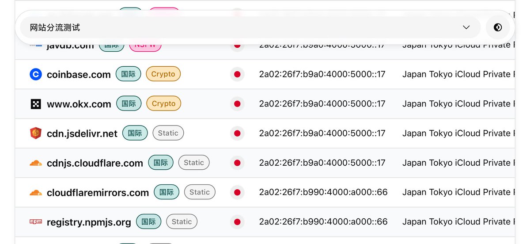Click the 国际 tag on cdnjs.cloudflare.com

(x=161, y=163)
